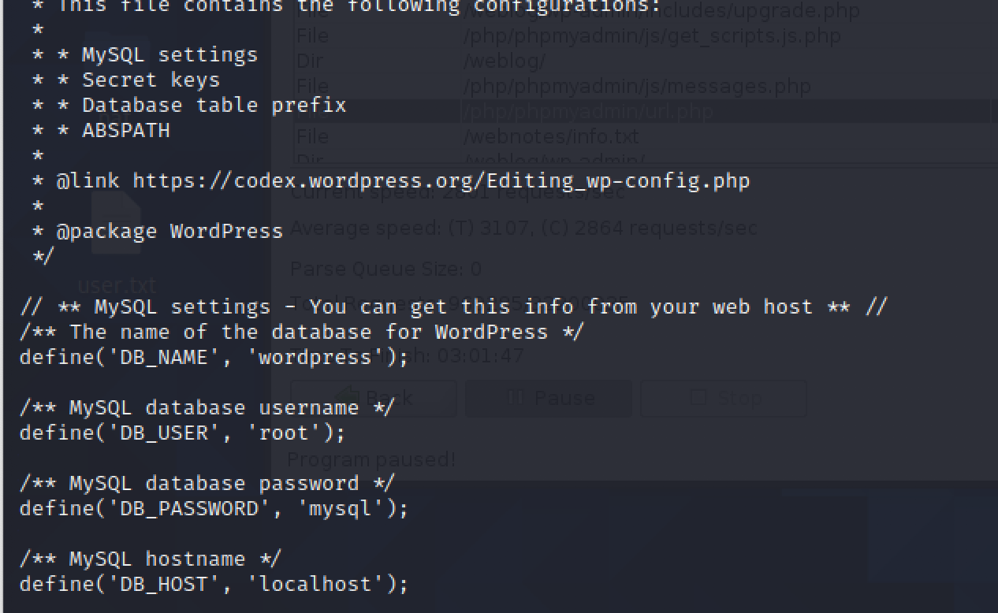
Task: Click the DB_PASSWORD mysql line in terminal
Action: coord(214,508)
